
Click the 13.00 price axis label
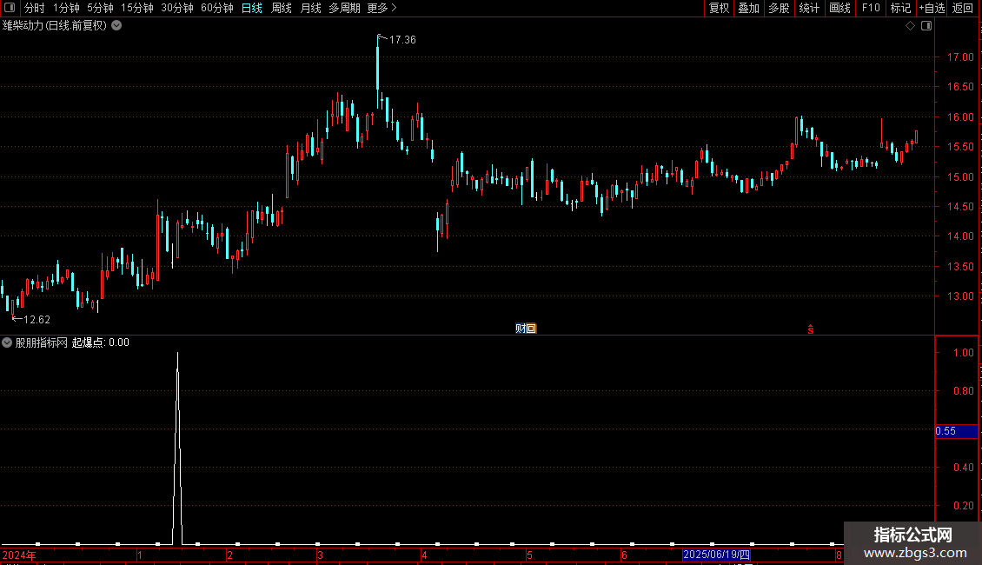pos(960,296)
